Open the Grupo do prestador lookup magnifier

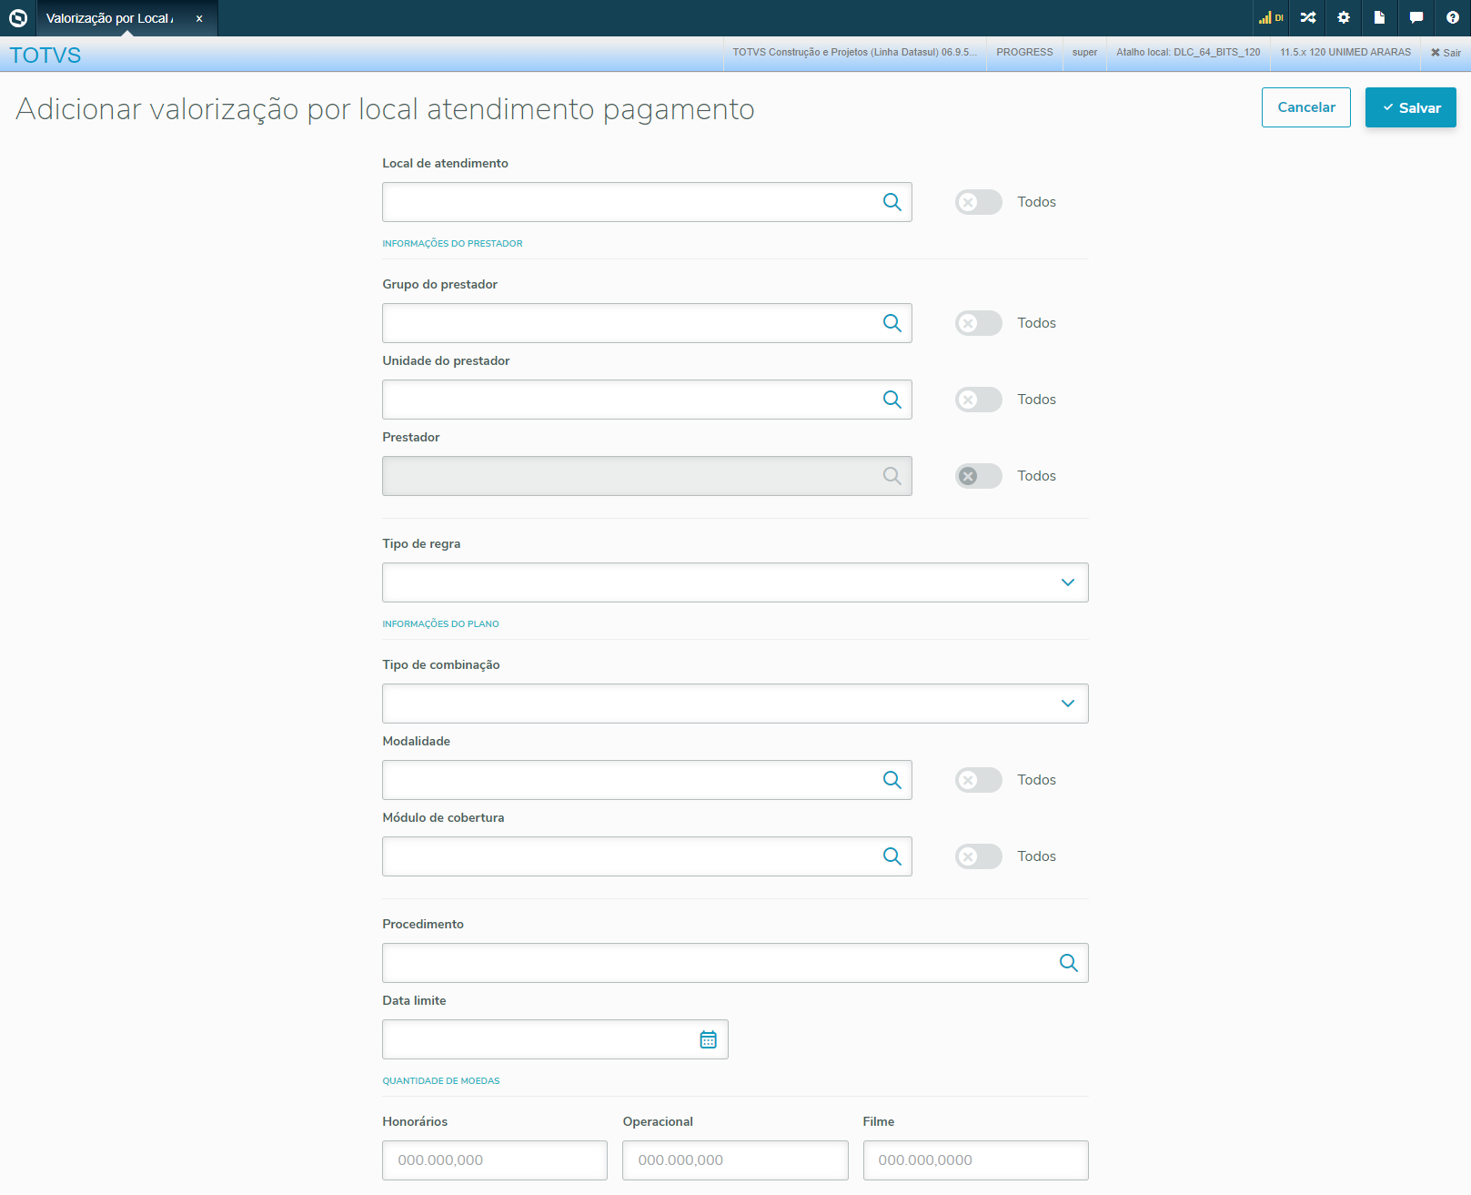(x=892, y=323)
